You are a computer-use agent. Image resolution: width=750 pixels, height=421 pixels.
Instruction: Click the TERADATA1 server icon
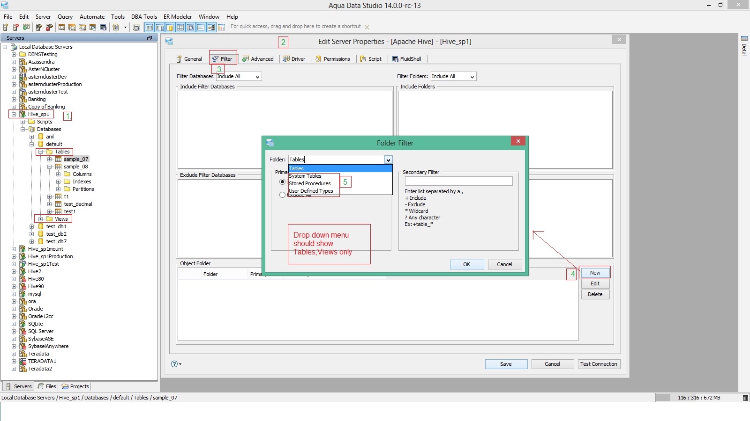(x=22, y=361)
